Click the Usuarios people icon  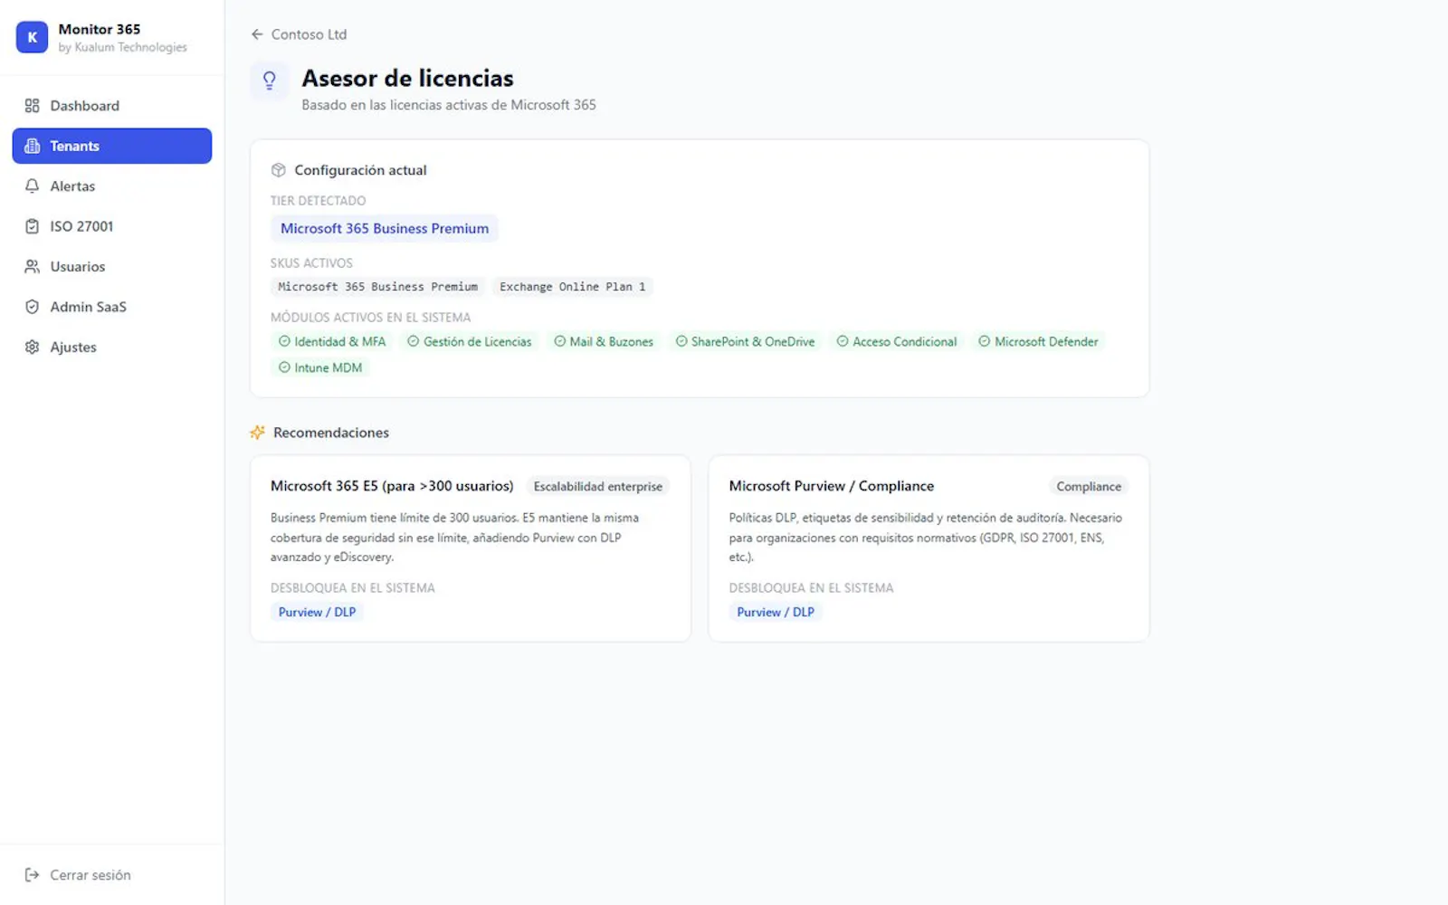click(33, 267)
